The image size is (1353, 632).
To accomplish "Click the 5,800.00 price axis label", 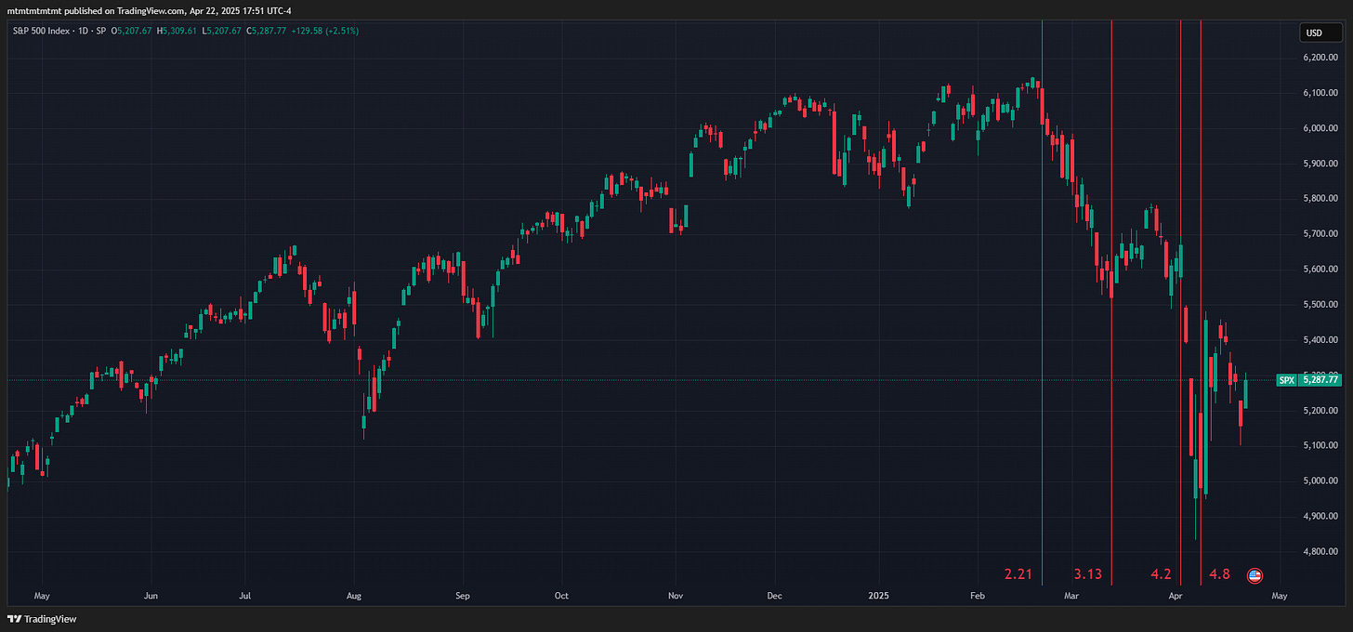I will click(1320, 199).
